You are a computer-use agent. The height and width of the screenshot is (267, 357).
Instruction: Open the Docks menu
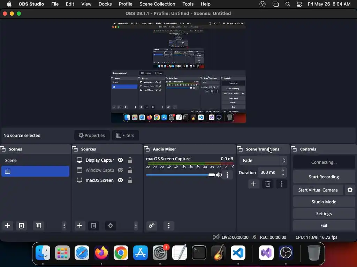pos(105,4)
